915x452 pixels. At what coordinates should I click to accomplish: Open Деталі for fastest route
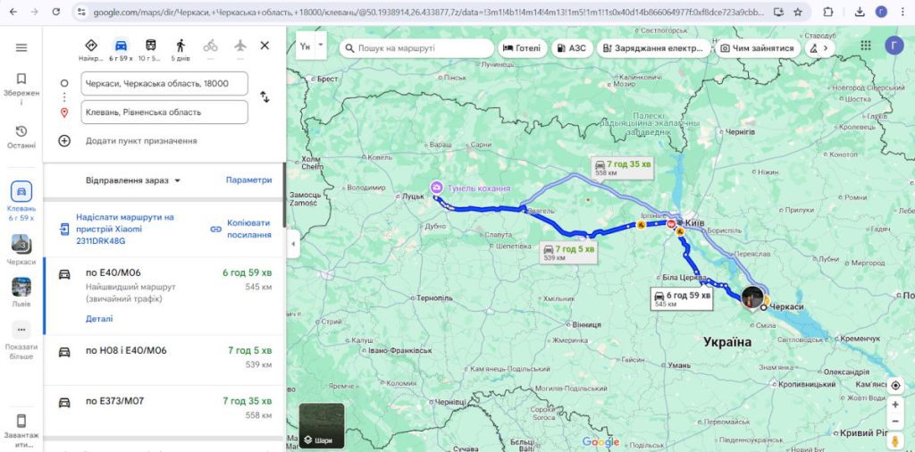point(99,319)
